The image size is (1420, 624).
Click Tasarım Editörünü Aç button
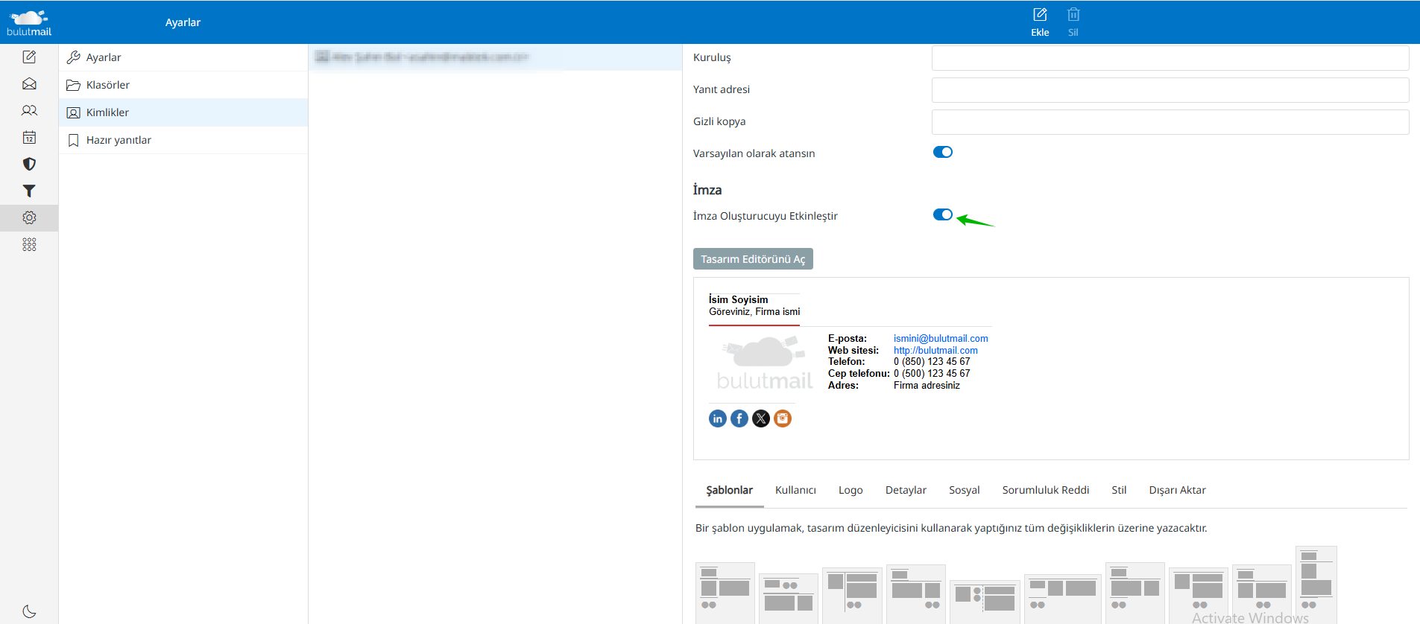click(x=753, y=259)
